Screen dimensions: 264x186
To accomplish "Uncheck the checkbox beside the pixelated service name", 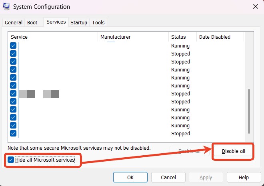I will [13, 93].
